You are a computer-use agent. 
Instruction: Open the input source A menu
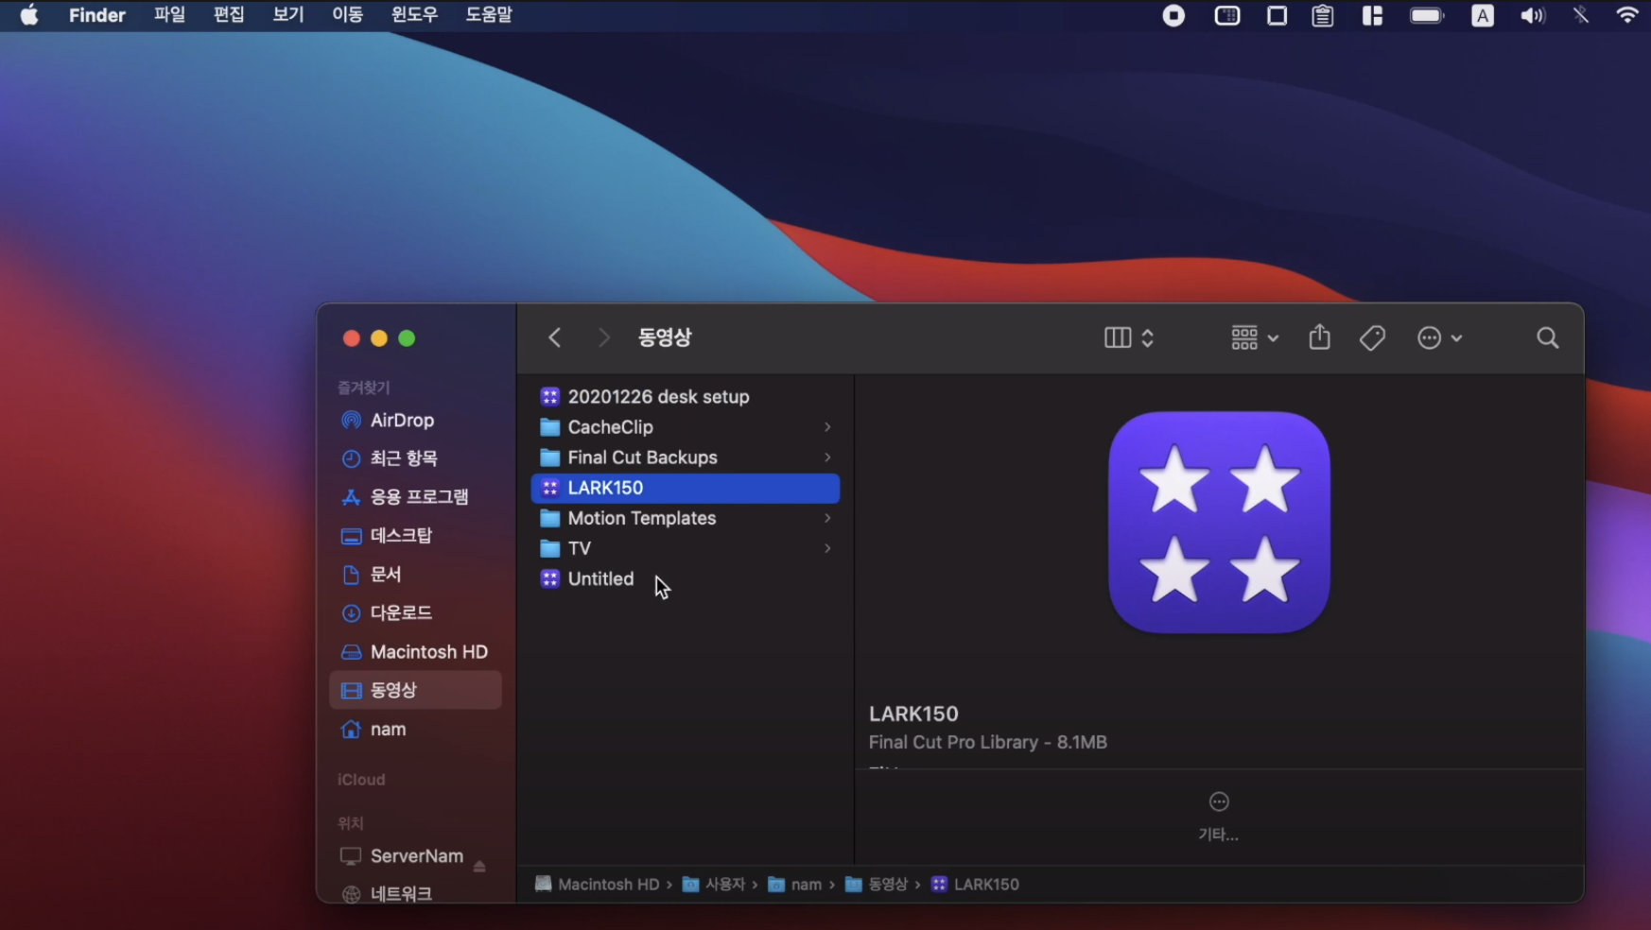point(1483,15)
